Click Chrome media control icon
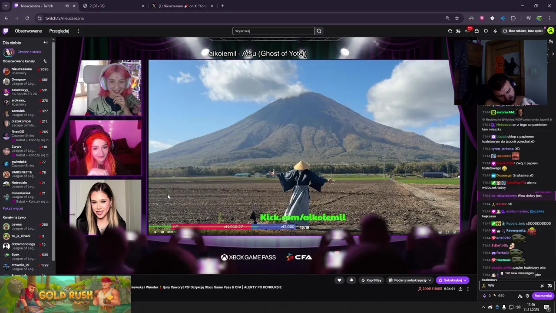The height and width of the screenshot is (313, 556). tap(529, 18)
